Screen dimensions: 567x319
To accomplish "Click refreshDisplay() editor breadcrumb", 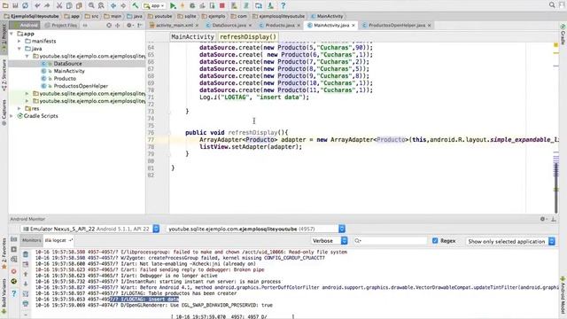I will pyautogui.click(x=248, y=37).
